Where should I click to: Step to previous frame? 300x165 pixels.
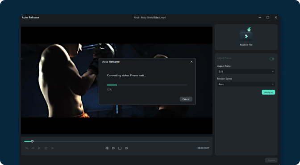(107, 148)
